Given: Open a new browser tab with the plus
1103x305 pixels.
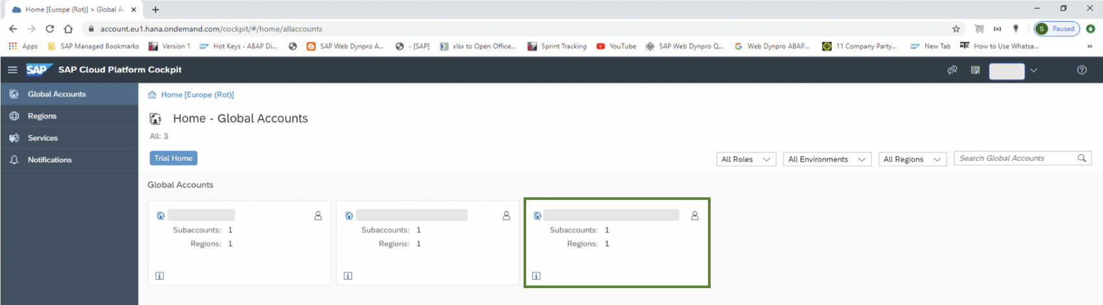Looking at the screenshot, I should click(x=155, y=10).
